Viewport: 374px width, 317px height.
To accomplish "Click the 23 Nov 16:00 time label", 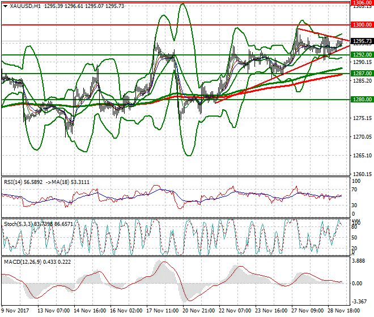I will [x=271, y=311].
